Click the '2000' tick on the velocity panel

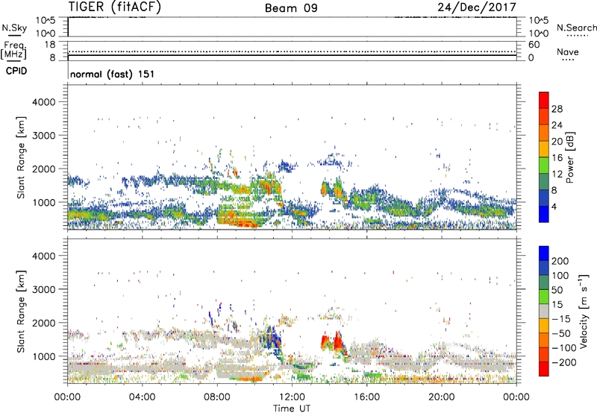pos(44,323)
